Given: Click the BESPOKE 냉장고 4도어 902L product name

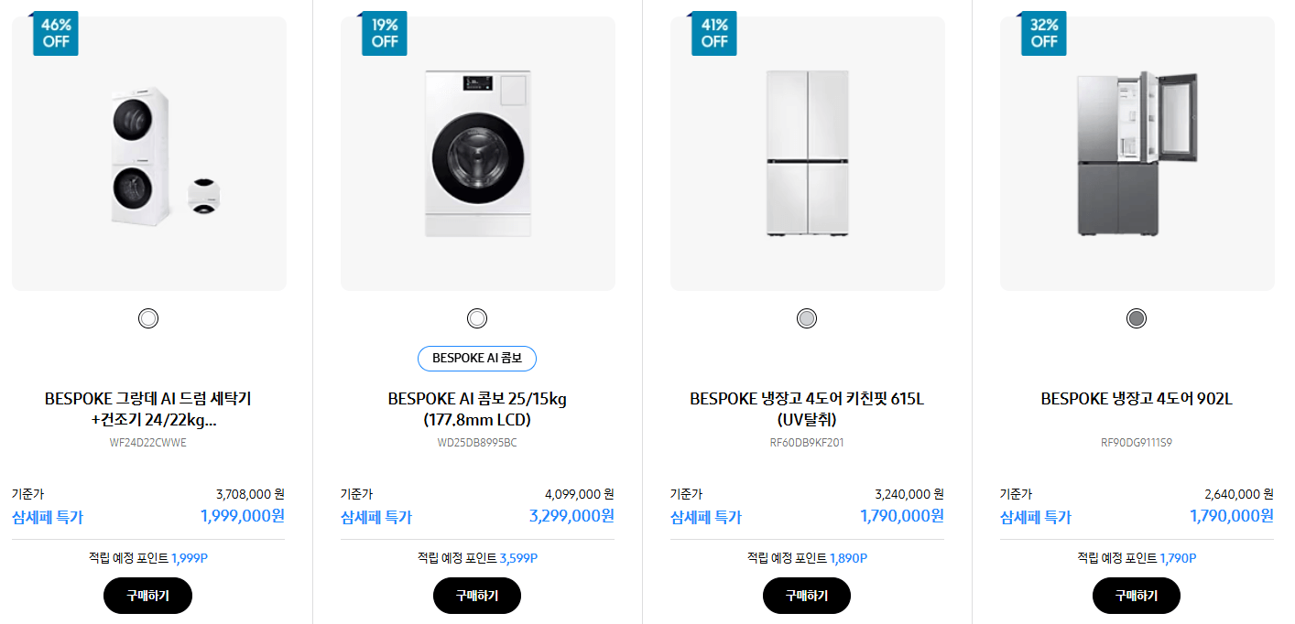Looking at the screenshot, I should 1135,398.
